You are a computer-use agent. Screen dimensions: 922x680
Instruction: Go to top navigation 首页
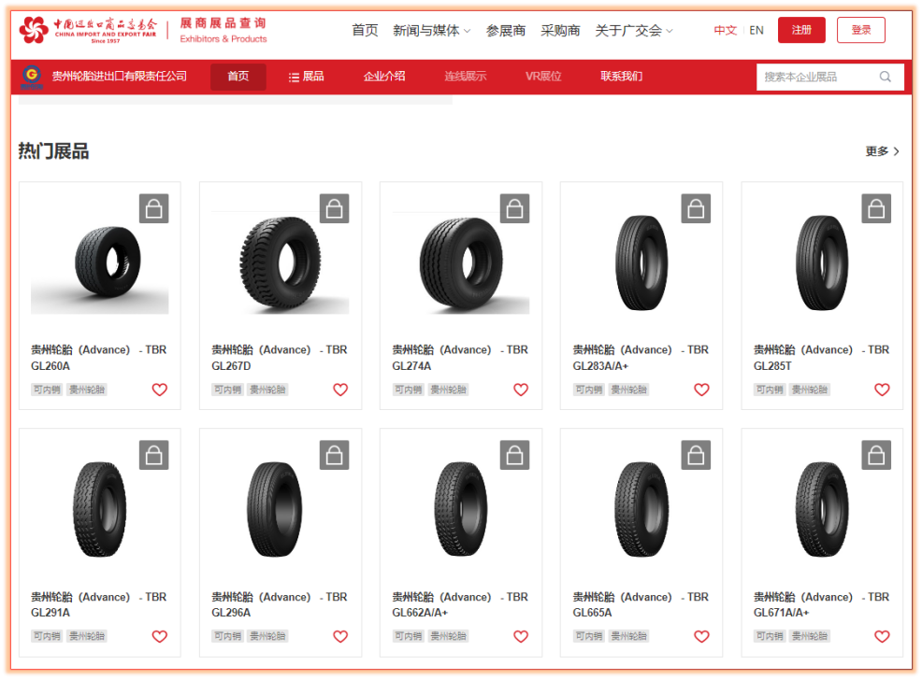(x=366, y=31)
